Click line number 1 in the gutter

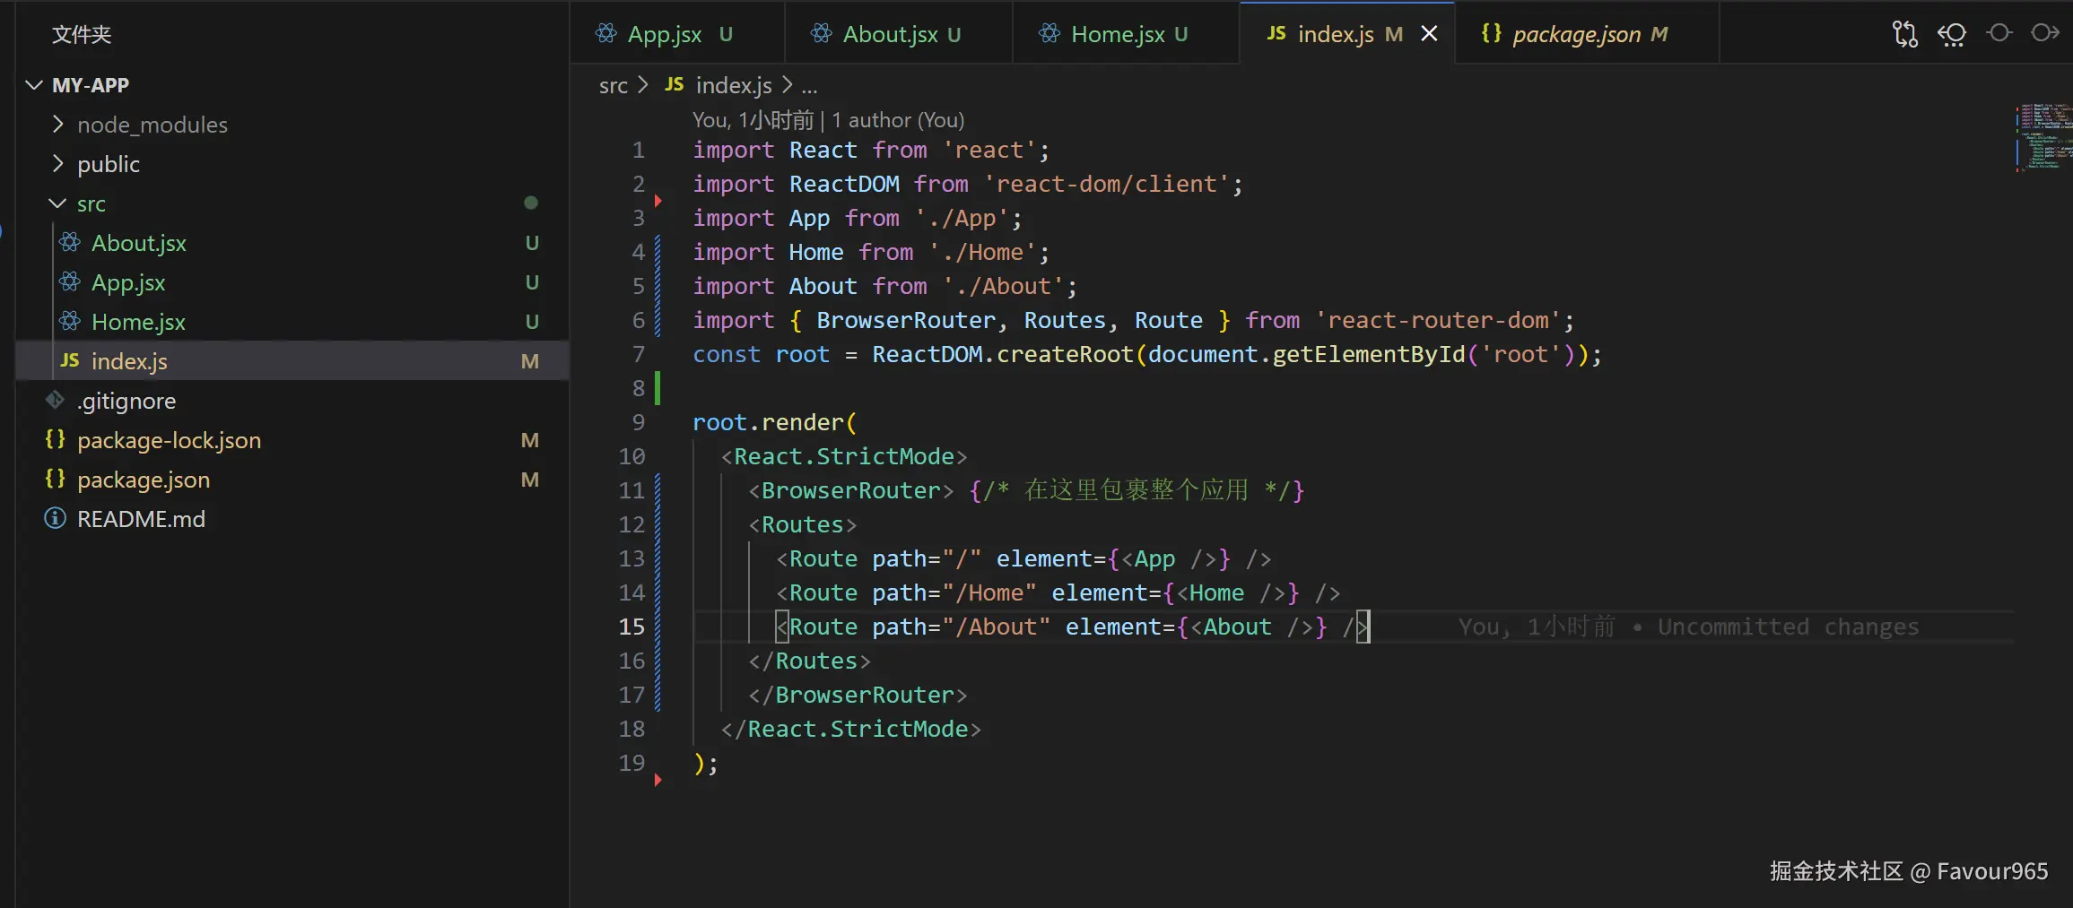[x=638, y=150]
